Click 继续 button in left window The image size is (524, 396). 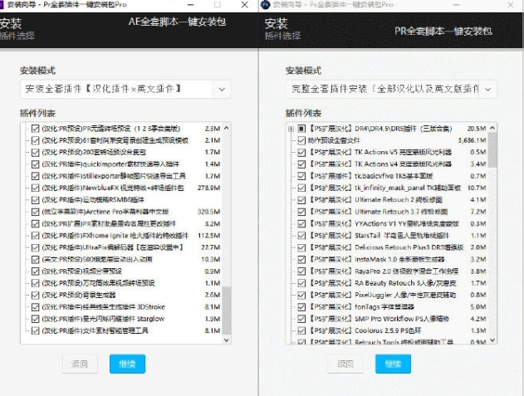point(127,364)
